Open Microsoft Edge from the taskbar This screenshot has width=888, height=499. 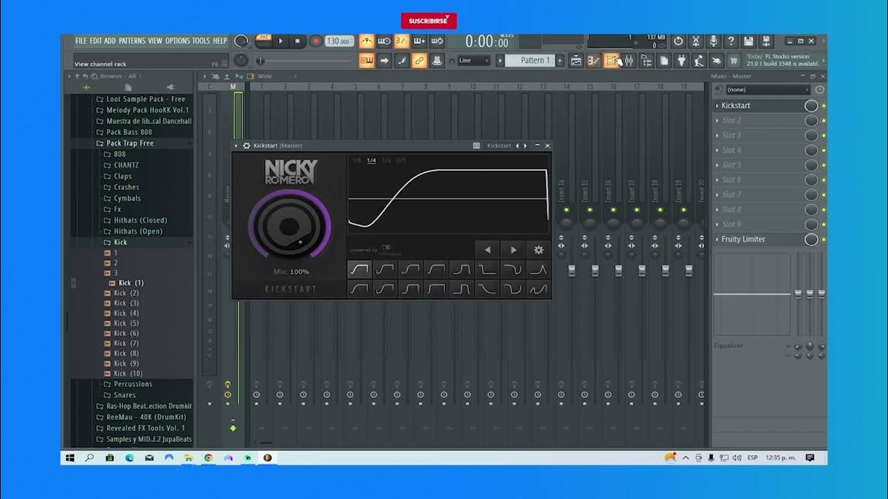tap(129, 457)
